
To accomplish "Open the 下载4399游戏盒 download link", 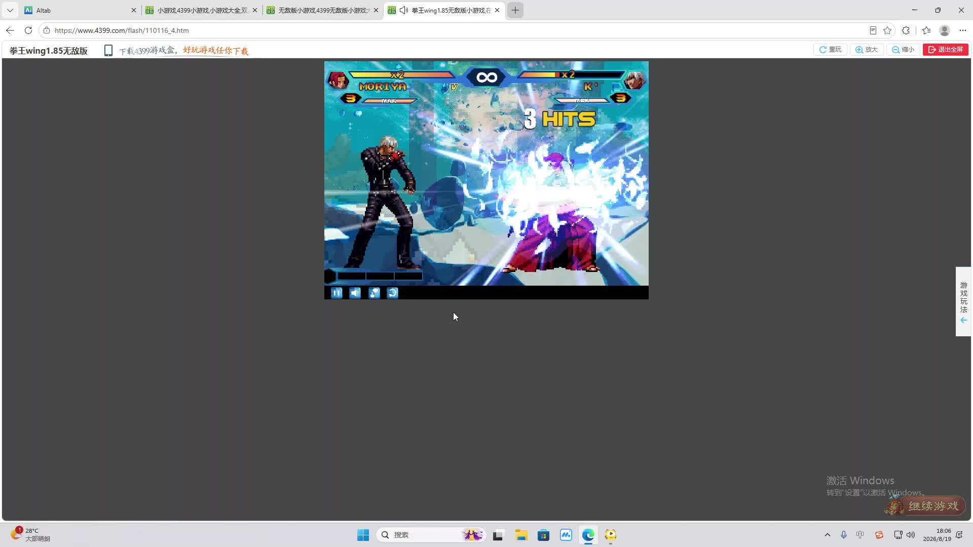I will coord(183,51).
